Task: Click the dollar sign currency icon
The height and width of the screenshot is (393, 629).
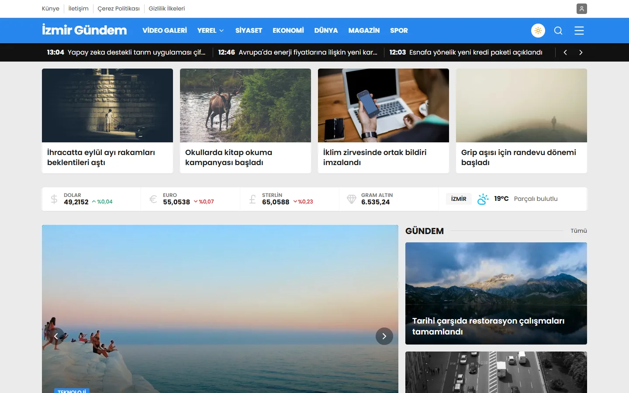Action: pyautogui.click(x=54, y=199)
